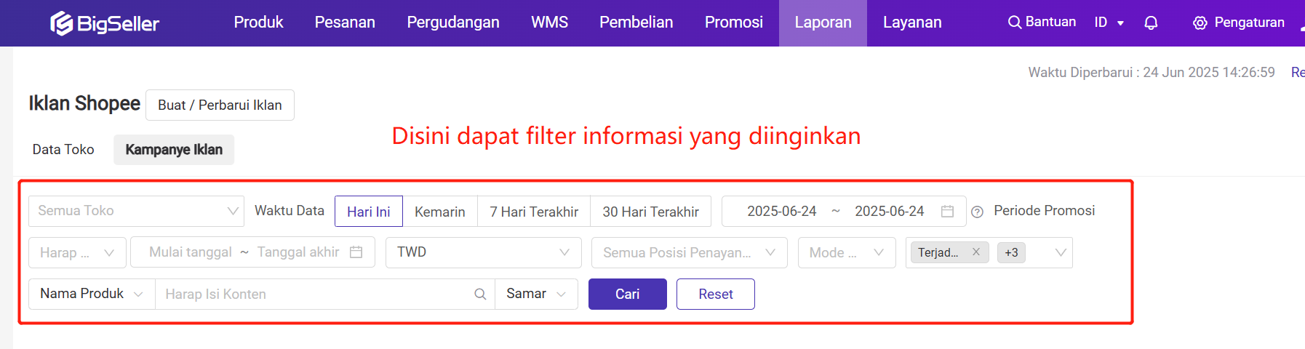1305x349 pixels.
Task: Select 7 Hari Terakhir range
Action: coord(534,212)
